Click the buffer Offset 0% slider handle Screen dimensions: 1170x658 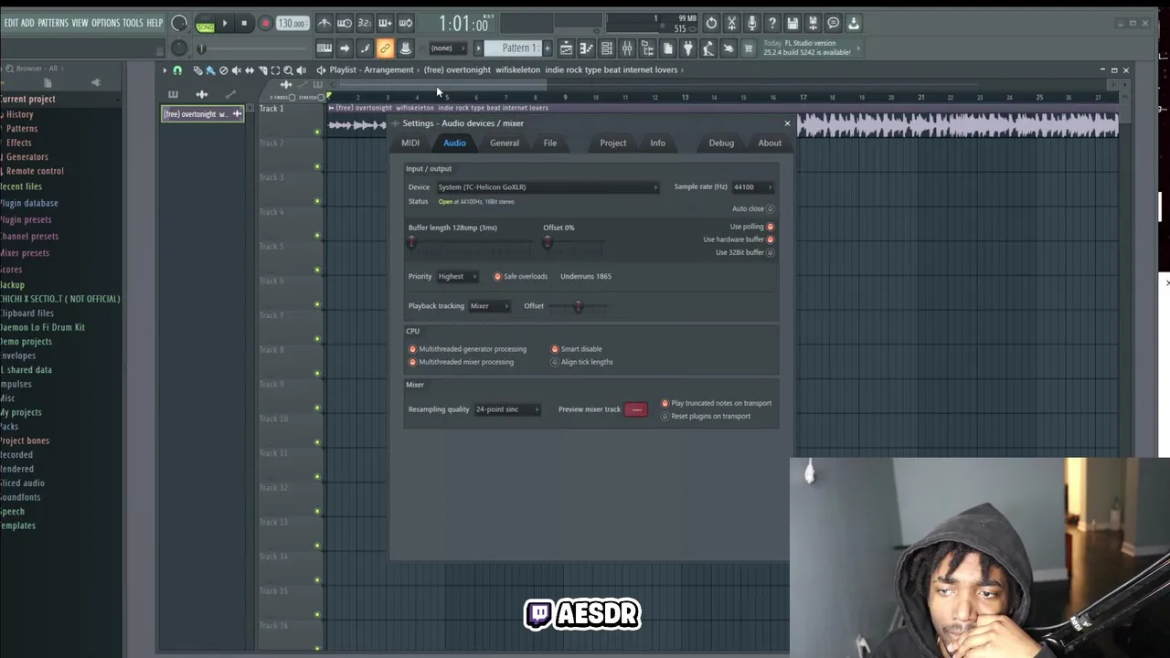coord(547,242)
